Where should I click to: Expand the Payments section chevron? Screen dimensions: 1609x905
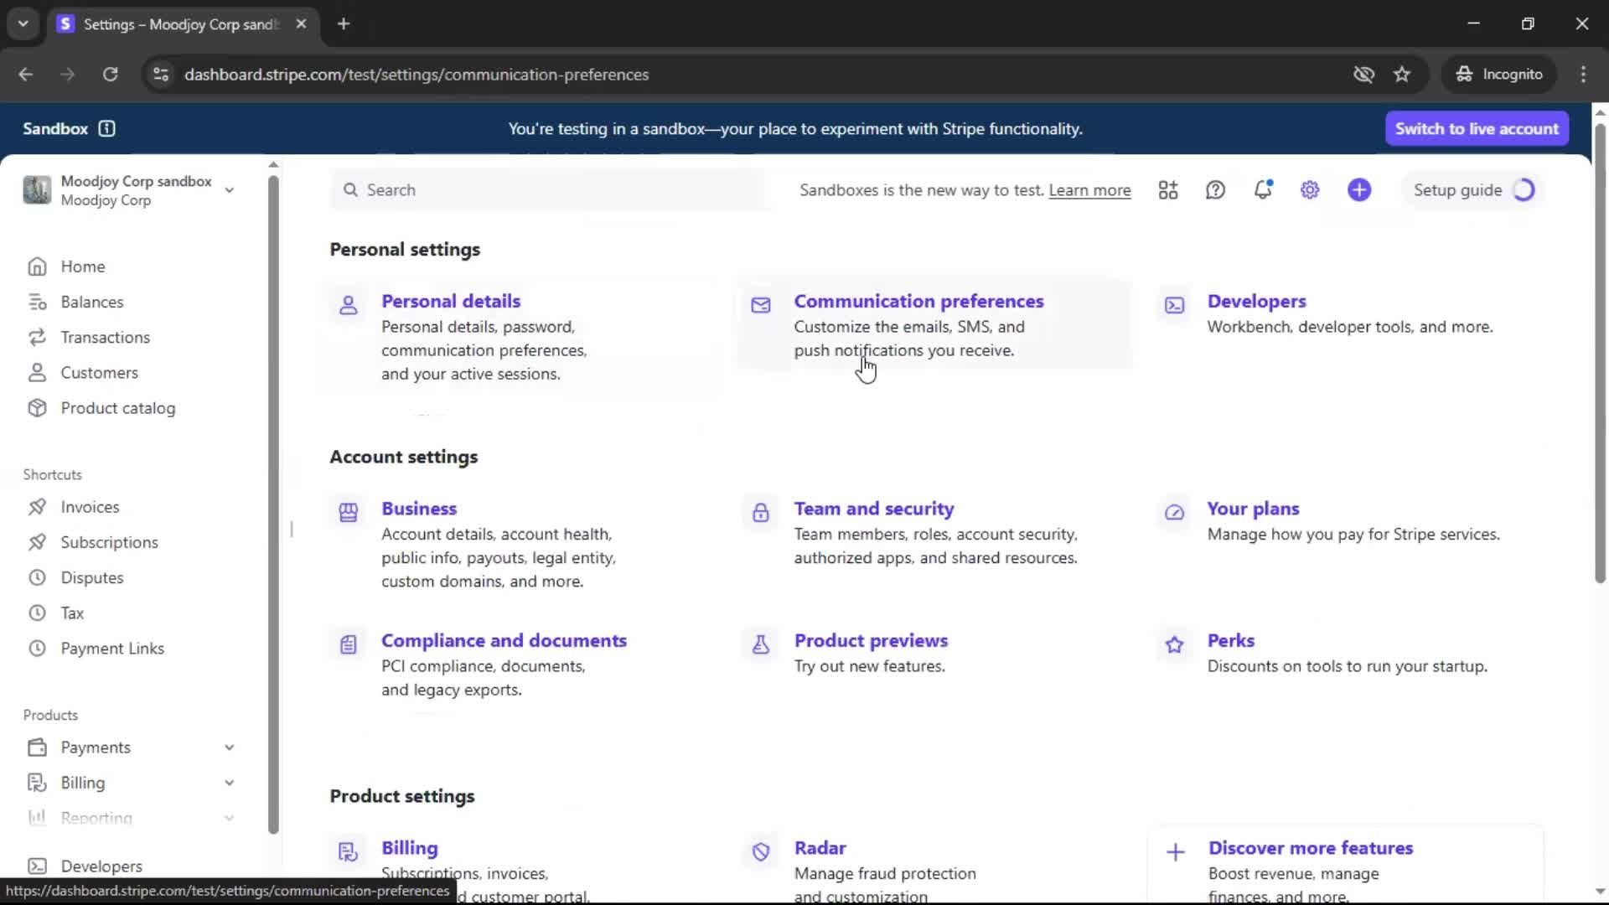pos(229,747)
